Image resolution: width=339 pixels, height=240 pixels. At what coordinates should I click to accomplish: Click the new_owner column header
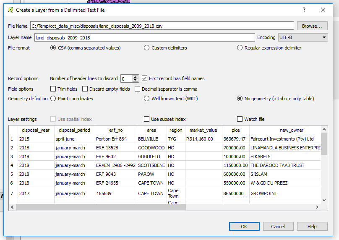click(x=285, y=130)
